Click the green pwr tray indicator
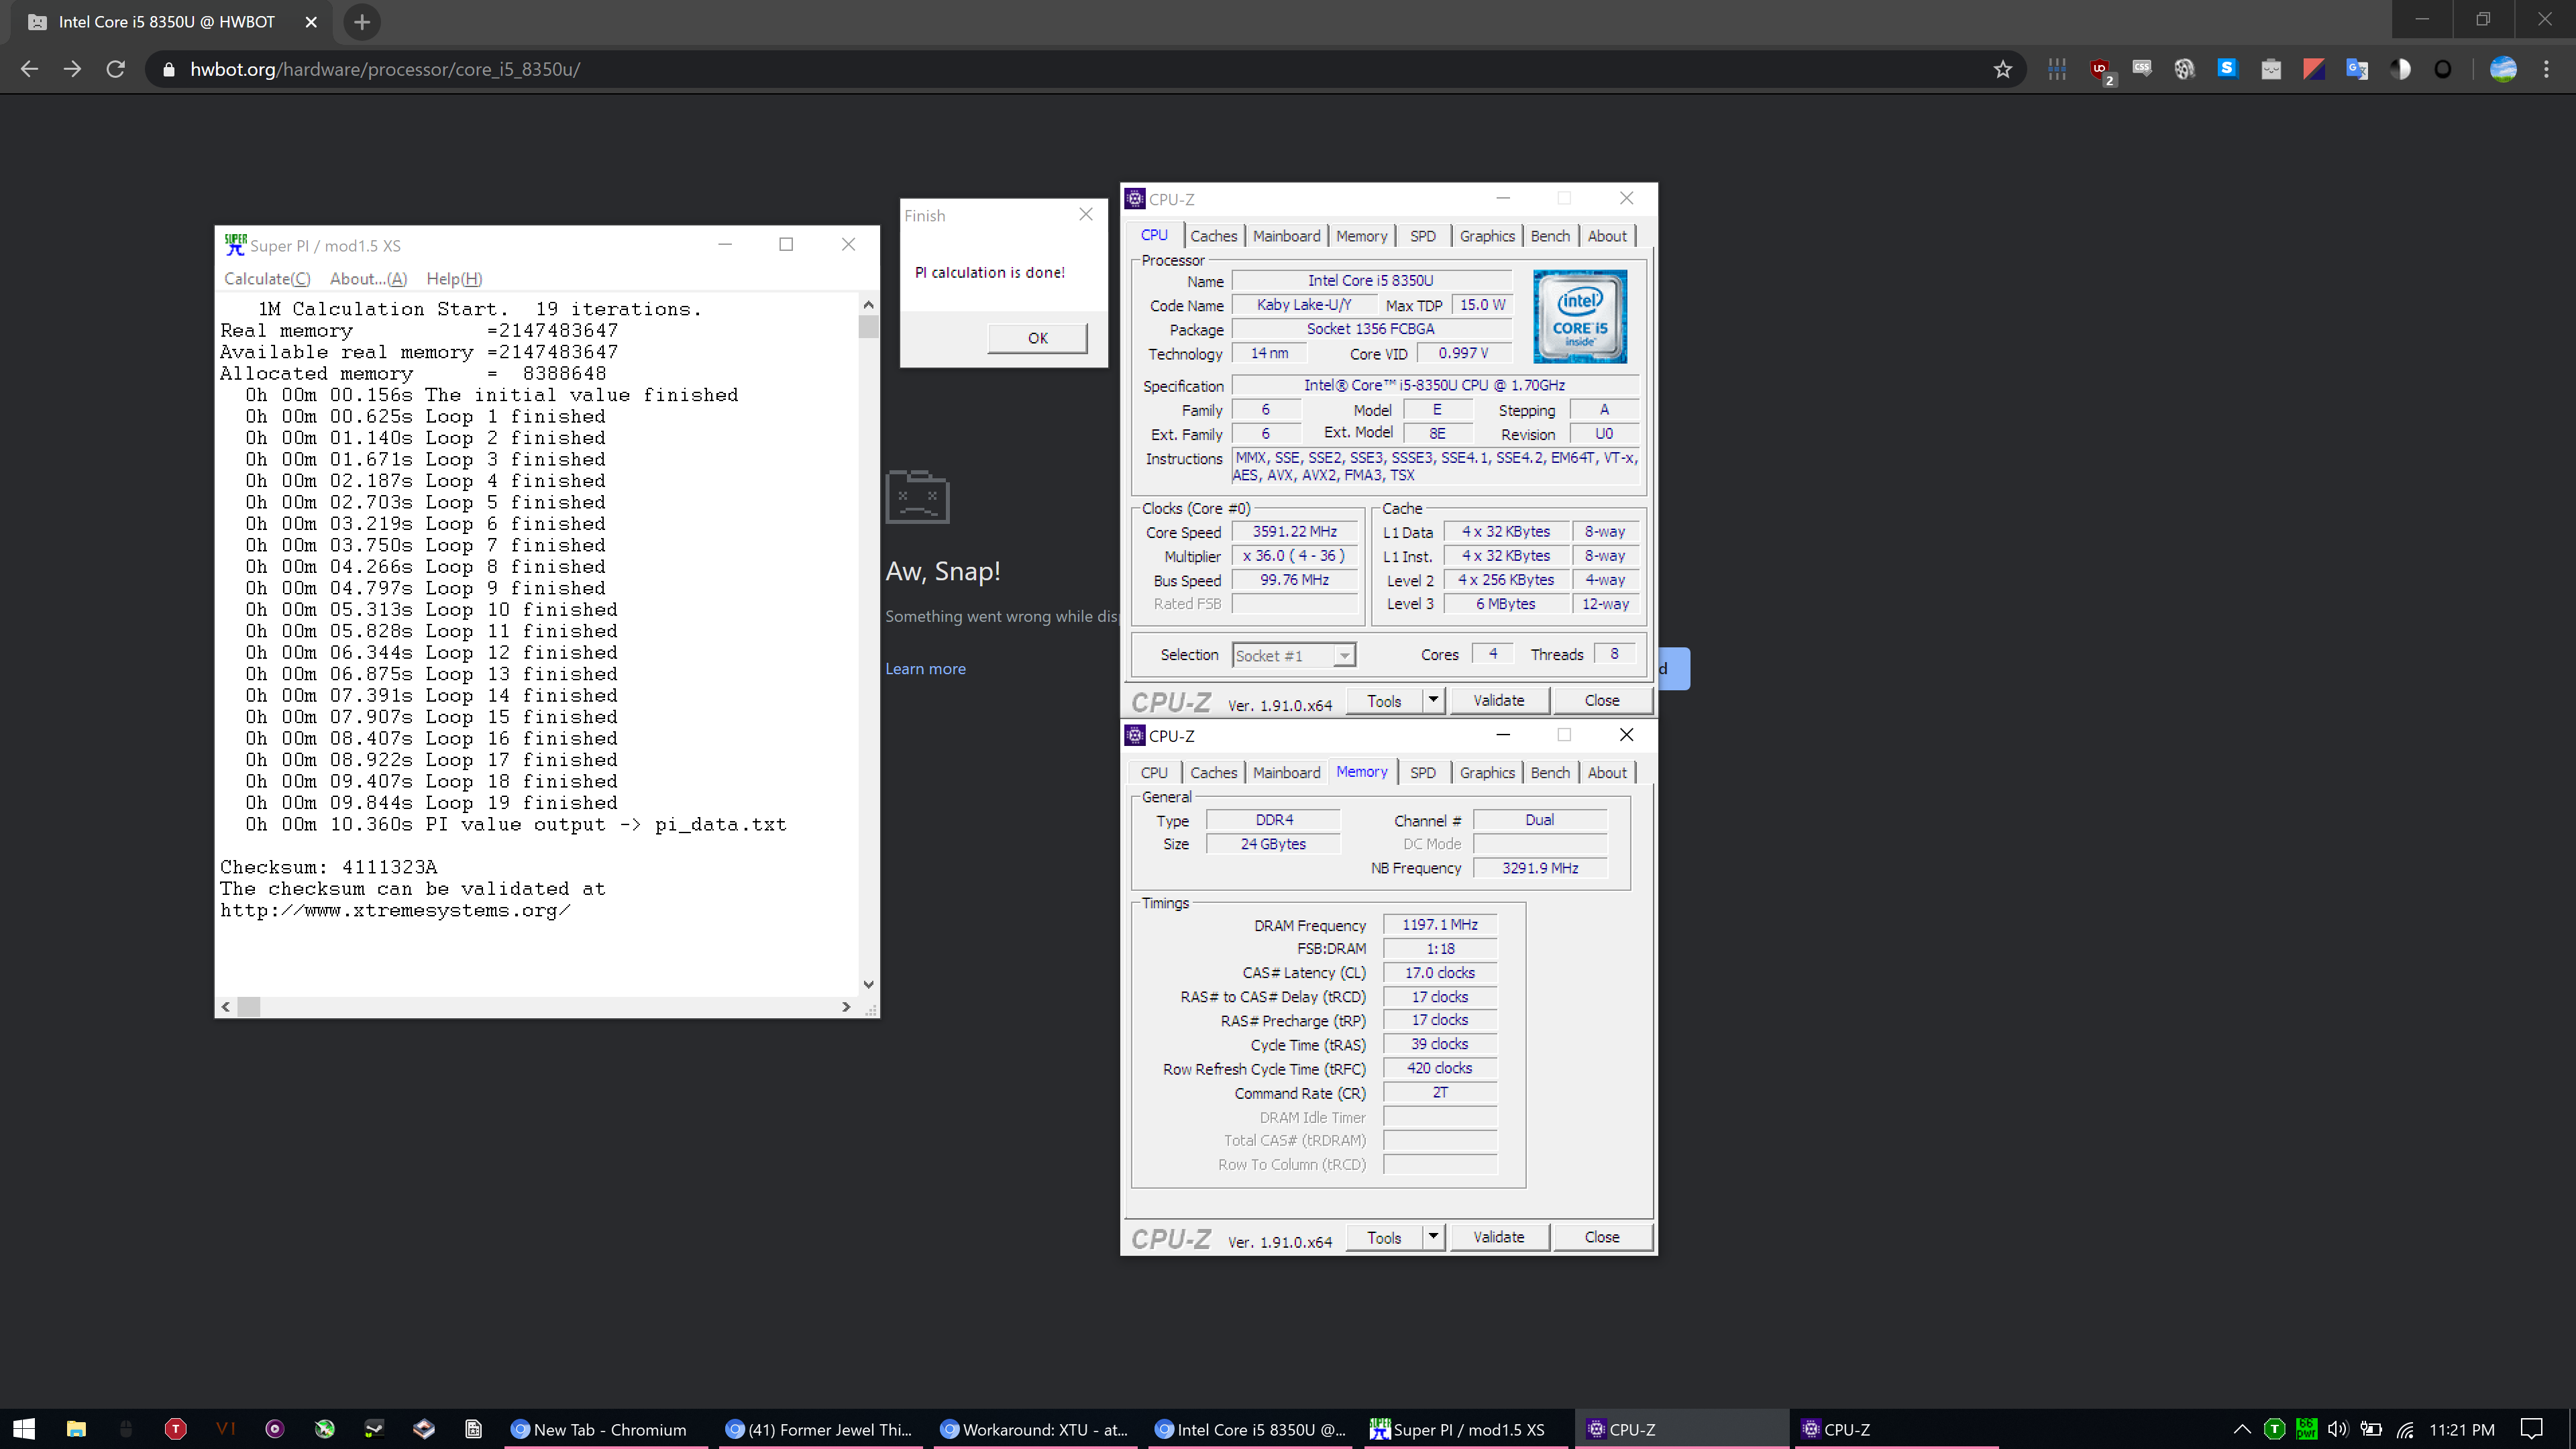 (2306, 1429)
